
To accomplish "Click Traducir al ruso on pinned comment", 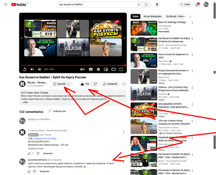I will 36,149.
